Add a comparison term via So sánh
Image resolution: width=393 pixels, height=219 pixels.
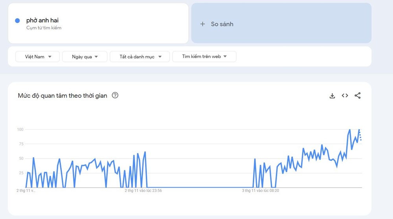pyautogui.click(x=281, y=23)
